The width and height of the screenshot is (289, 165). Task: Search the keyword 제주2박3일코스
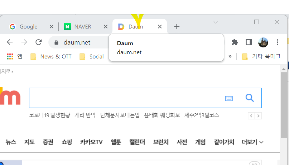click(202, 115)
